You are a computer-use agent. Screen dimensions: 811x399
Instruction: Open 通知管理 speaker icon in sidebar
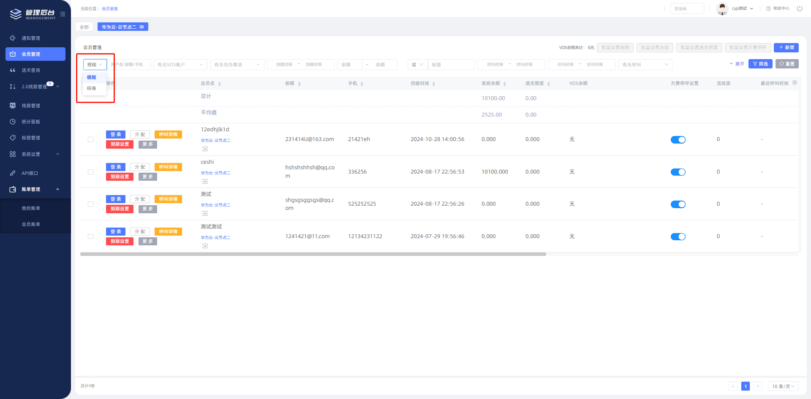tap(13, 38)
